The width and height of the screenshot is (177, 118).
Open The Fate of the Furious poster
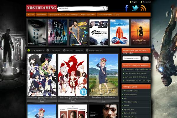(x=99, y=32)
